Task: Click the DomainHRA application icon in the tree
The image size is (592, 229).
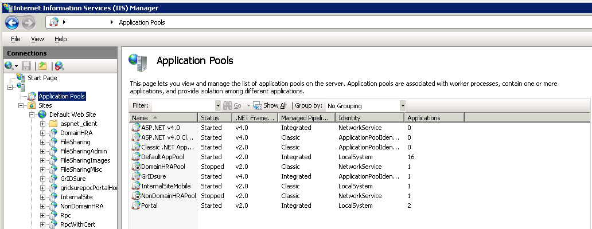Action: pos(53,133)
